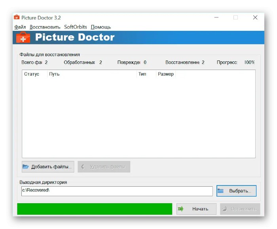Sort by the Тип column header
This screenshot has width=277, height=229.
[x=146, y=74]
